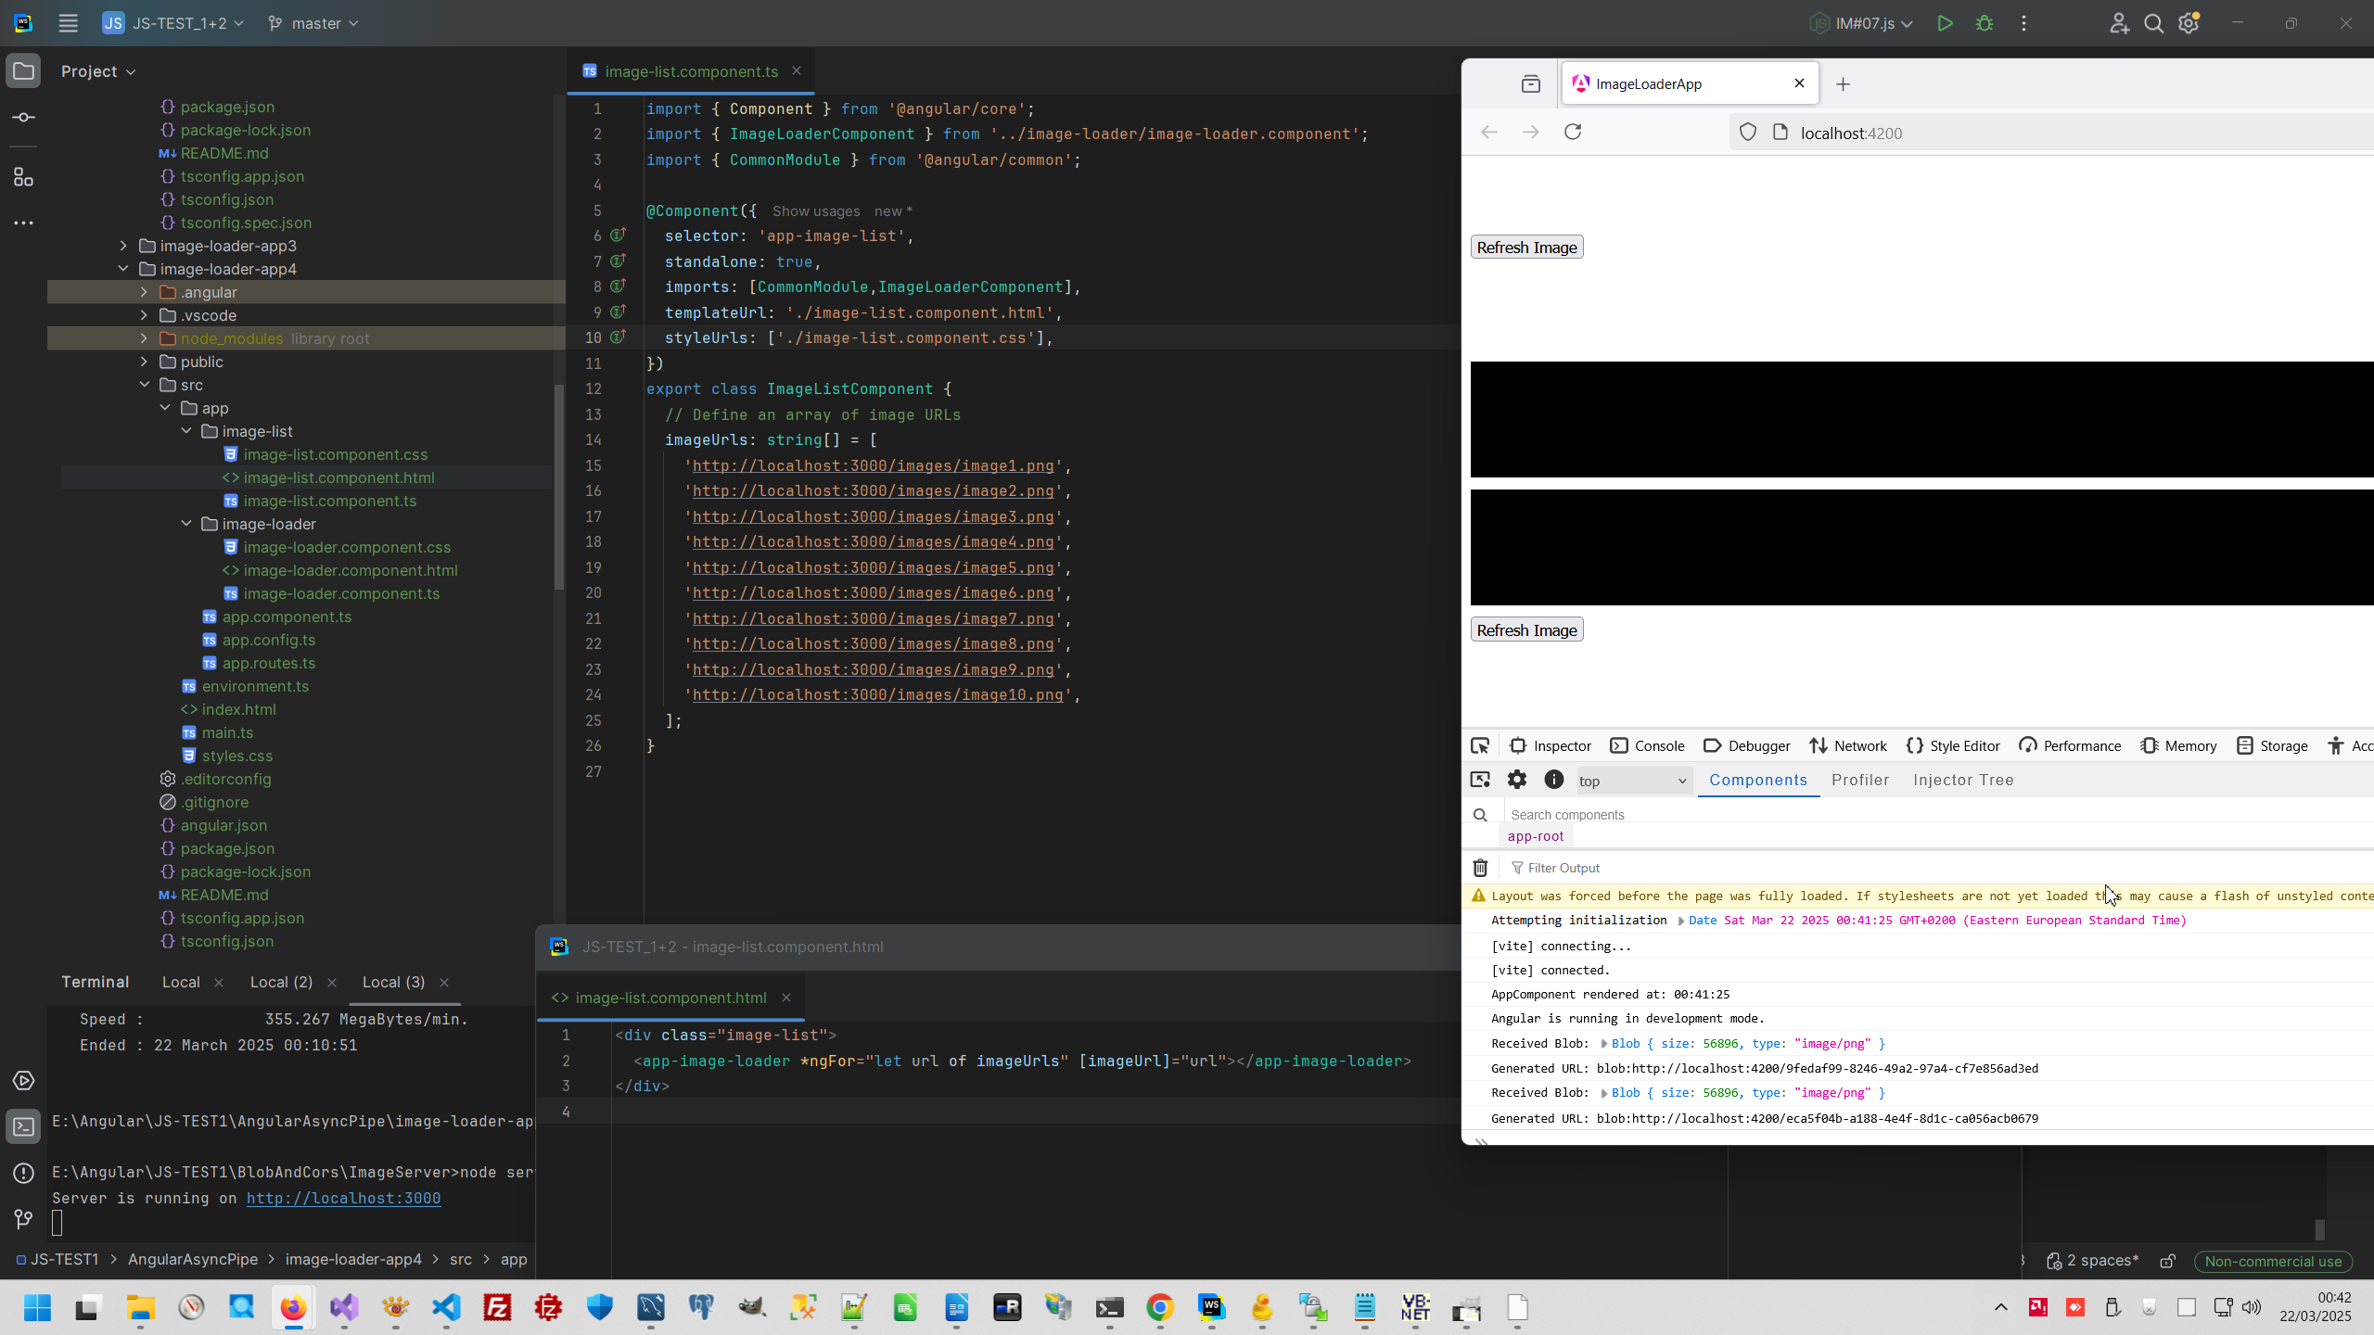
Task: Open the top frame selector dropdown
Action: coord(1634,781)
